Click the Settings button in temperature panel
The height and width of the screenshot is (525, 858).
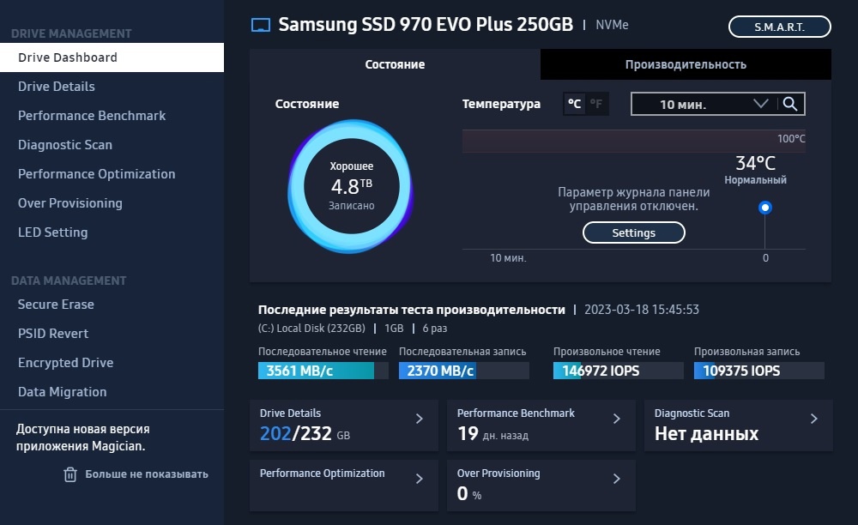coord(634,232)
